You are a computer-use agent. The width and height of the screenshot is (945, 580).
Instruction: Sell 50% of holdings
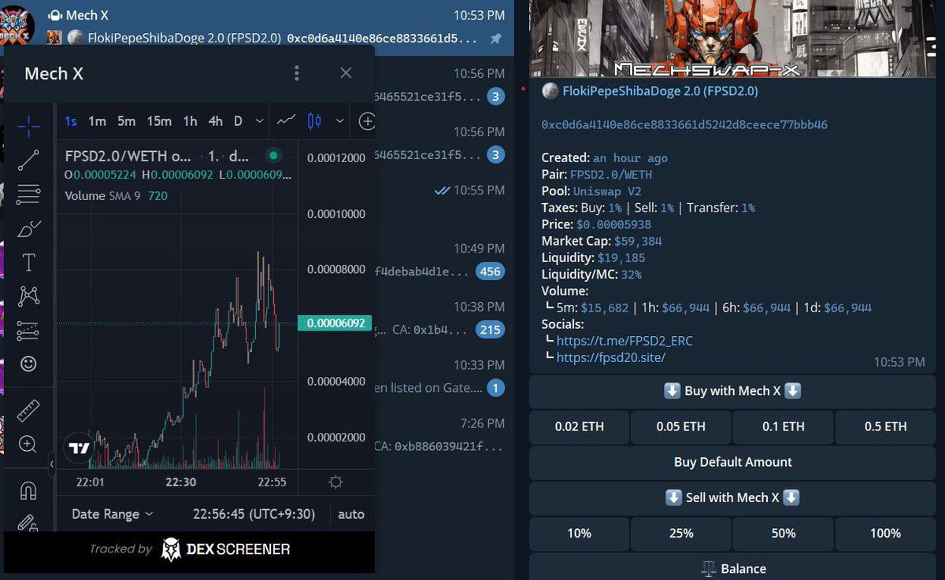coord(784,533)
